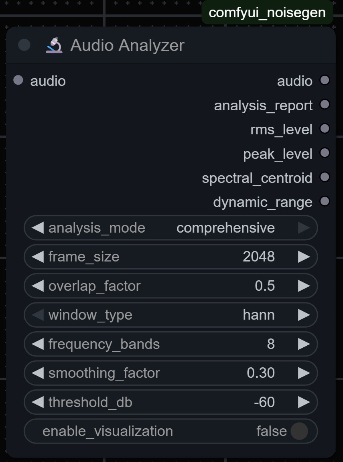Click the microscope icon in node title
The image size is (343, 462).
pyautogui.click(x=54, y=45)
